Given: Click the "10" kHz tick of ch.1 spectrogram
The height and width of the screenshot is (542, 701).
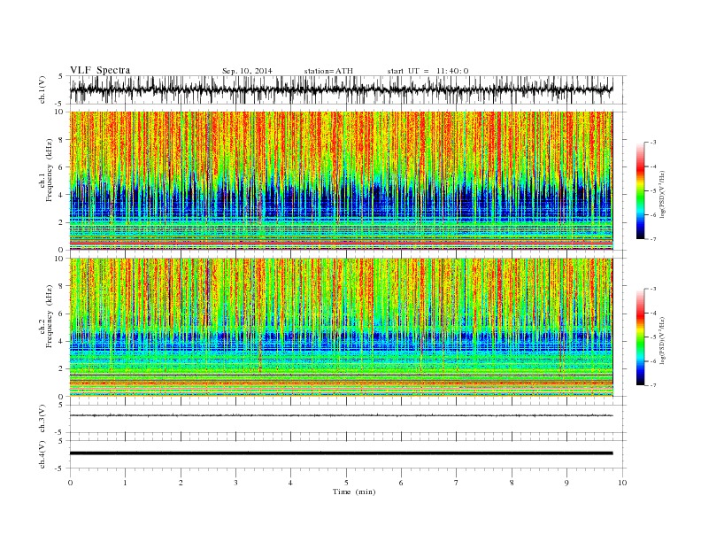Looking at the screenshot, I should [x=61, y=112].
